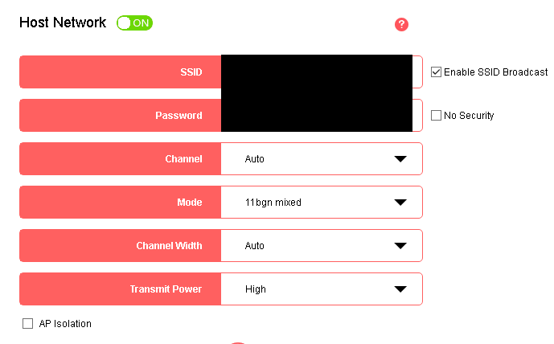Screen dimensions: 554x344
Task: Click the No Security label text
Action: tap(469, 116)
